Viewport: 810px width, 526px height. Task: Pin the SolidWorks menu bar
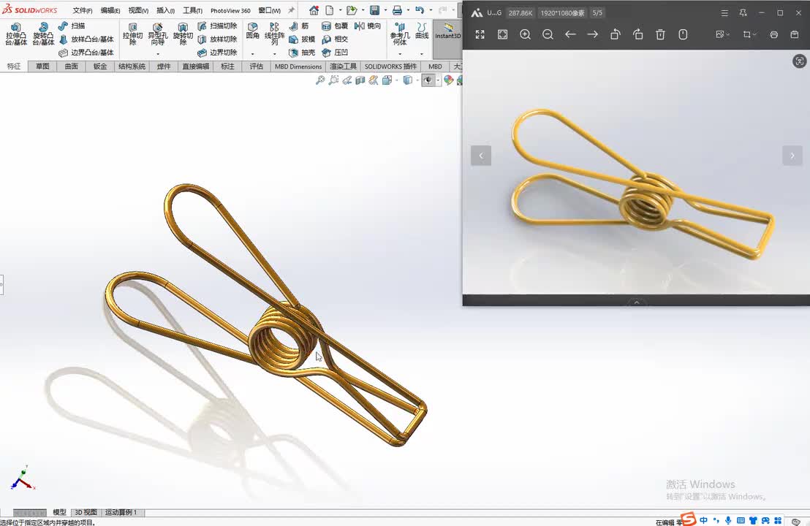tap(292, 10)
